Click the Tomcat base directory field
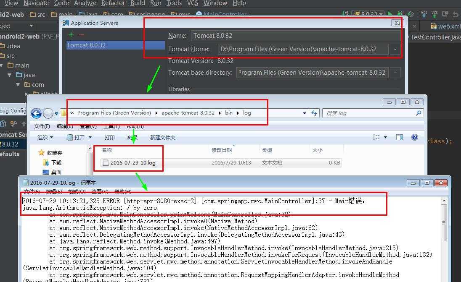Screen dimensions: 461x282 [312, 73]
